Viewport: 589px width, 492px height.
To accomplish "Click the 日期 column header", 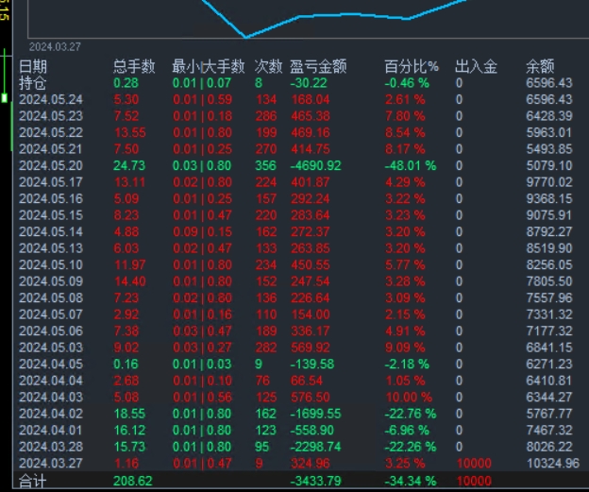I will pos(33,66).
